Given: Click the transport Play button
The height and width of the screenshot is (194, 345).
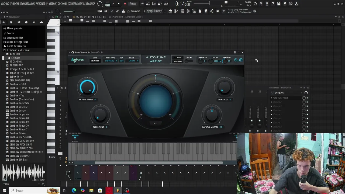Looking at the screenshot, I should coord(113,4).
